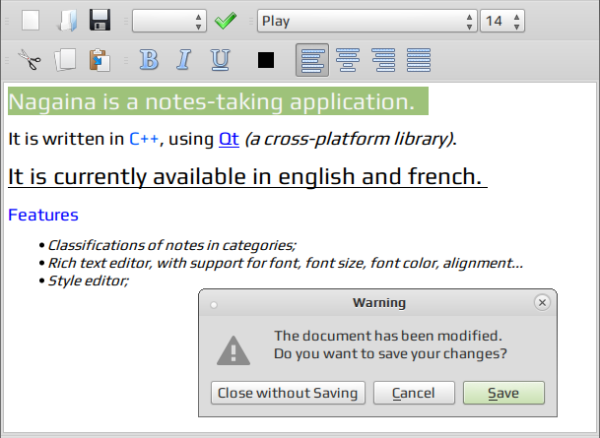Paste from clipboard icon

point(100,60)
